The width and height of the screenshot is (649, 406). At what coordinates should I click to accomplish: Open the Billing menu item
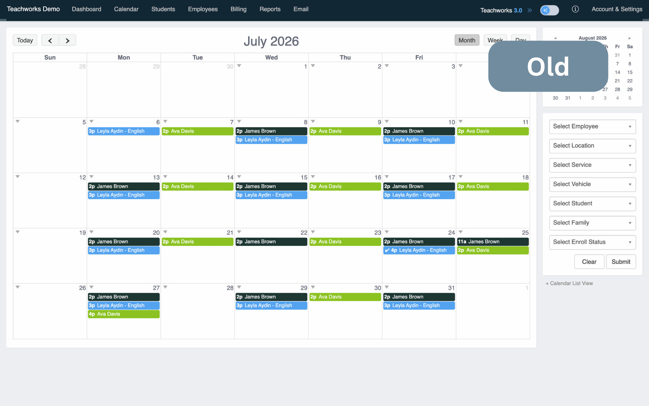coord(239,9)
